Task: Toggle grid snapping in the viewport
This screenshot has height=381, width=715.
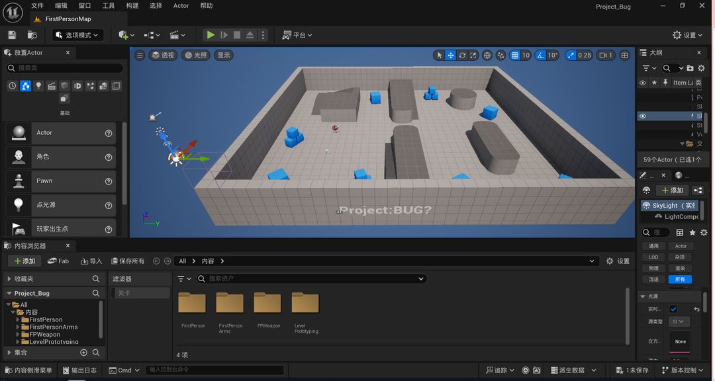Action: 515,56
